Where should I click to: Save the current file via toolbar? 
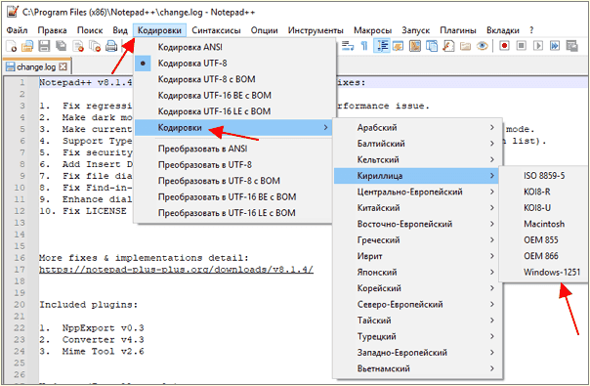click(44, 46)
